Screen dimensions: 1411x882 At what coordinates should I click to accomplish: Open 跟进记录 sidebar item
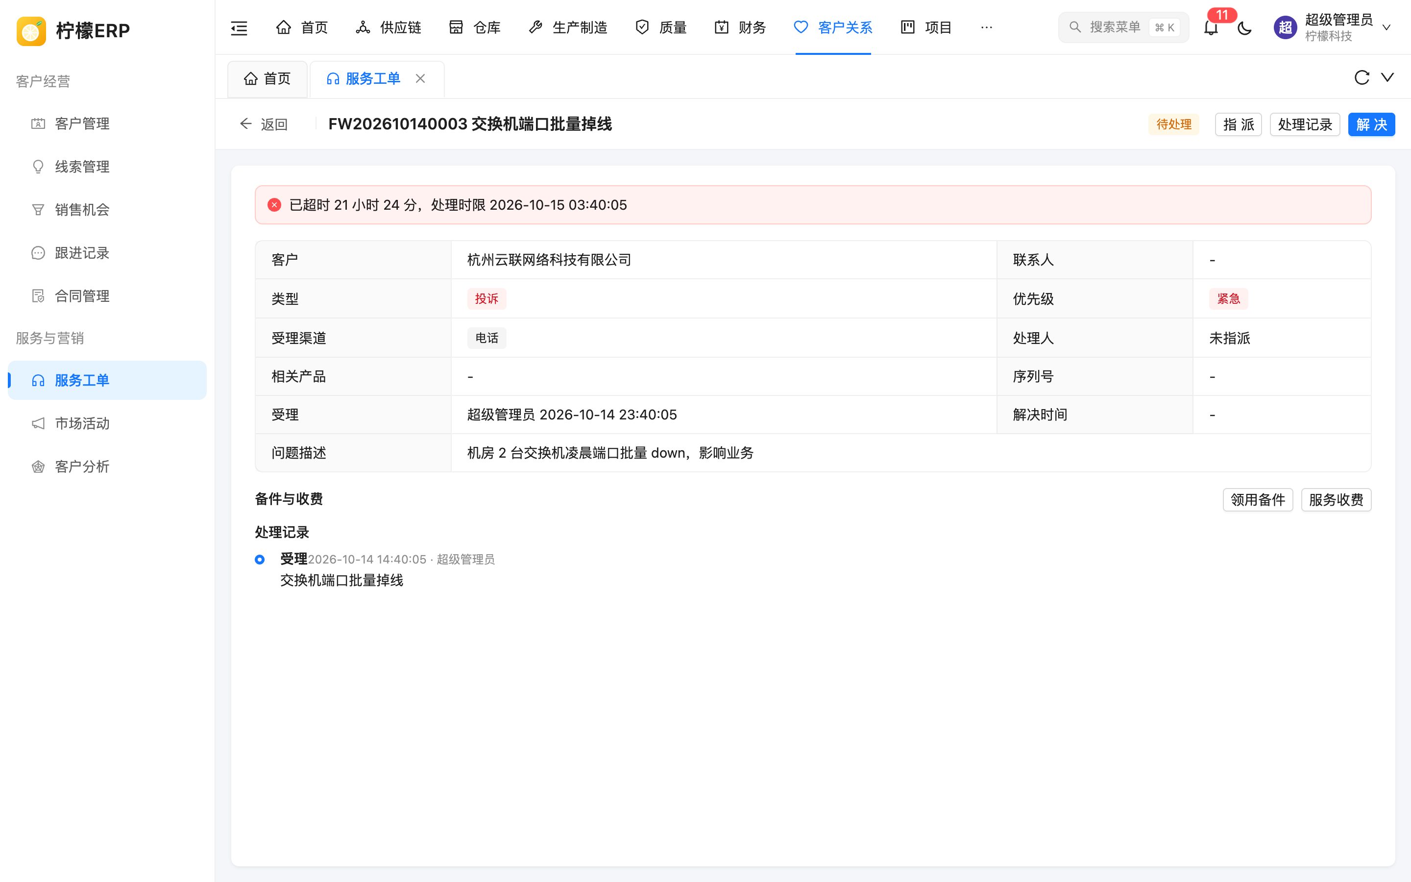pyautogui.click(x=107, y=253)
